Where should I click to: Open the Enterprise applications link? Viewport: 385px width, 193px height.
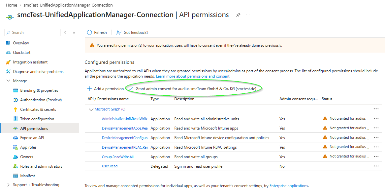coord(289,186)
